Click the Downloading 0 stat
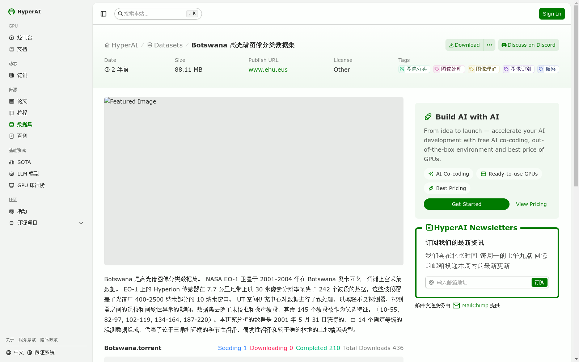 [x=271, y=348]
